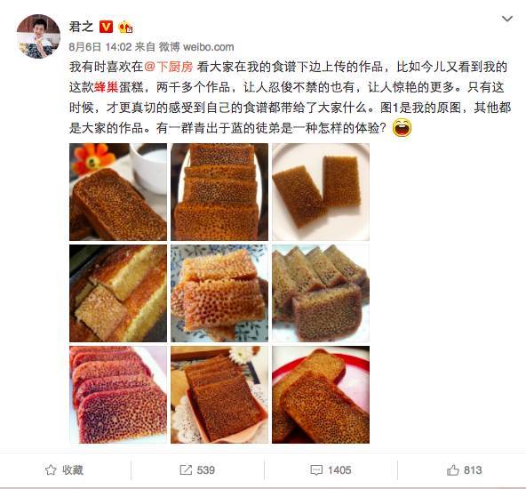
Task: Like the post with thumbs-up 813
Action: coord(465,469)
